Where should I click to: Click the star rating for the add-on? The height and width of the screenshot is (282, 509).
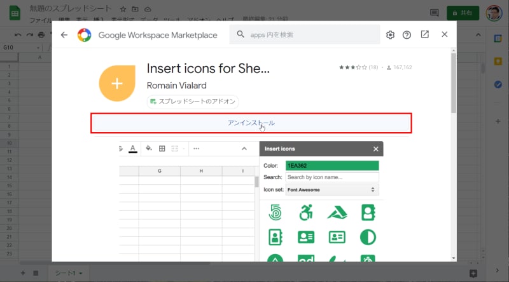click(x=351, y=67)
